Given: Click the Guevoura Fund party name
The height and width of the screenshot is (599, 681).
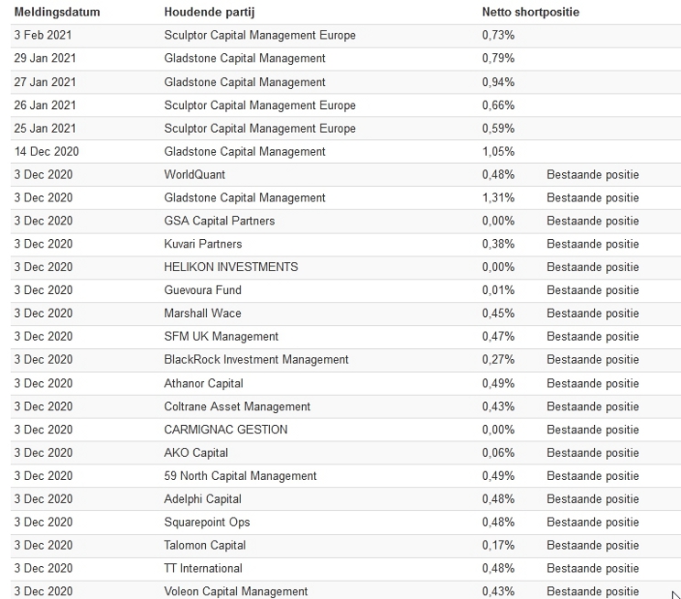Looking at the screenshot, I should (x=202, y=289).
